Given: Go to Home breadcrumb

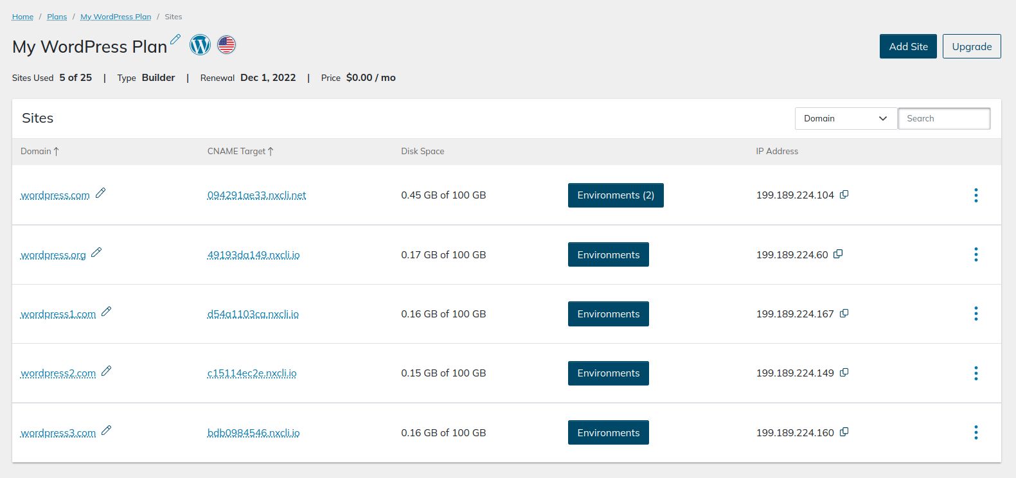Looking at the screenshot, I should click(22, 17).
